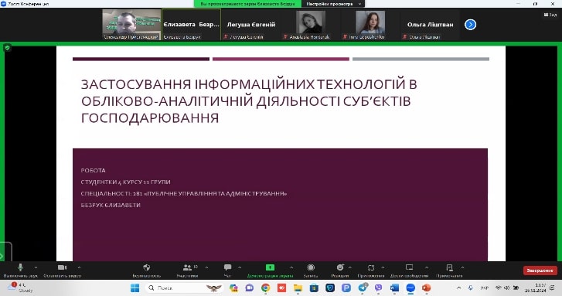Expand the arrow beside Reactions

(350, 267)
